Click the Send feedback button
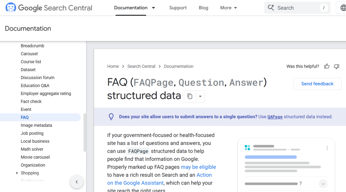This screenshot has height=192, width=346. pyautogui.click(x=317, y=84)
